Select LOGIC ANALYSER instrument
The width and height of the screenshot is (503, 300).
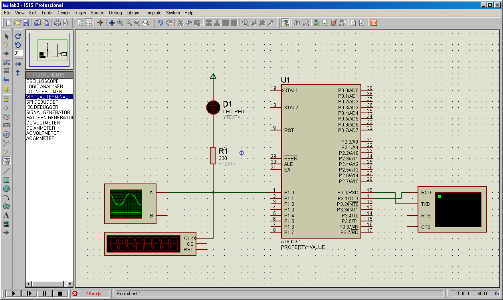[x=49, y=87]
